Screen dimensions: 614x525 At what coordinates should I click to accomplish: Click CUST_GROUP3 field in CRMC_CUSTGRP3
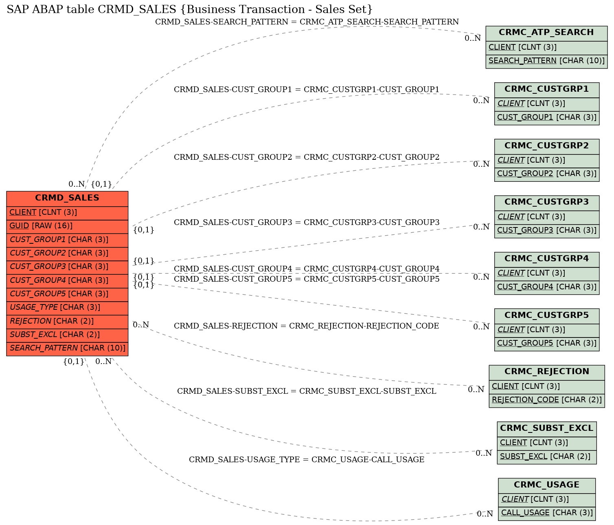coord(547,231)
